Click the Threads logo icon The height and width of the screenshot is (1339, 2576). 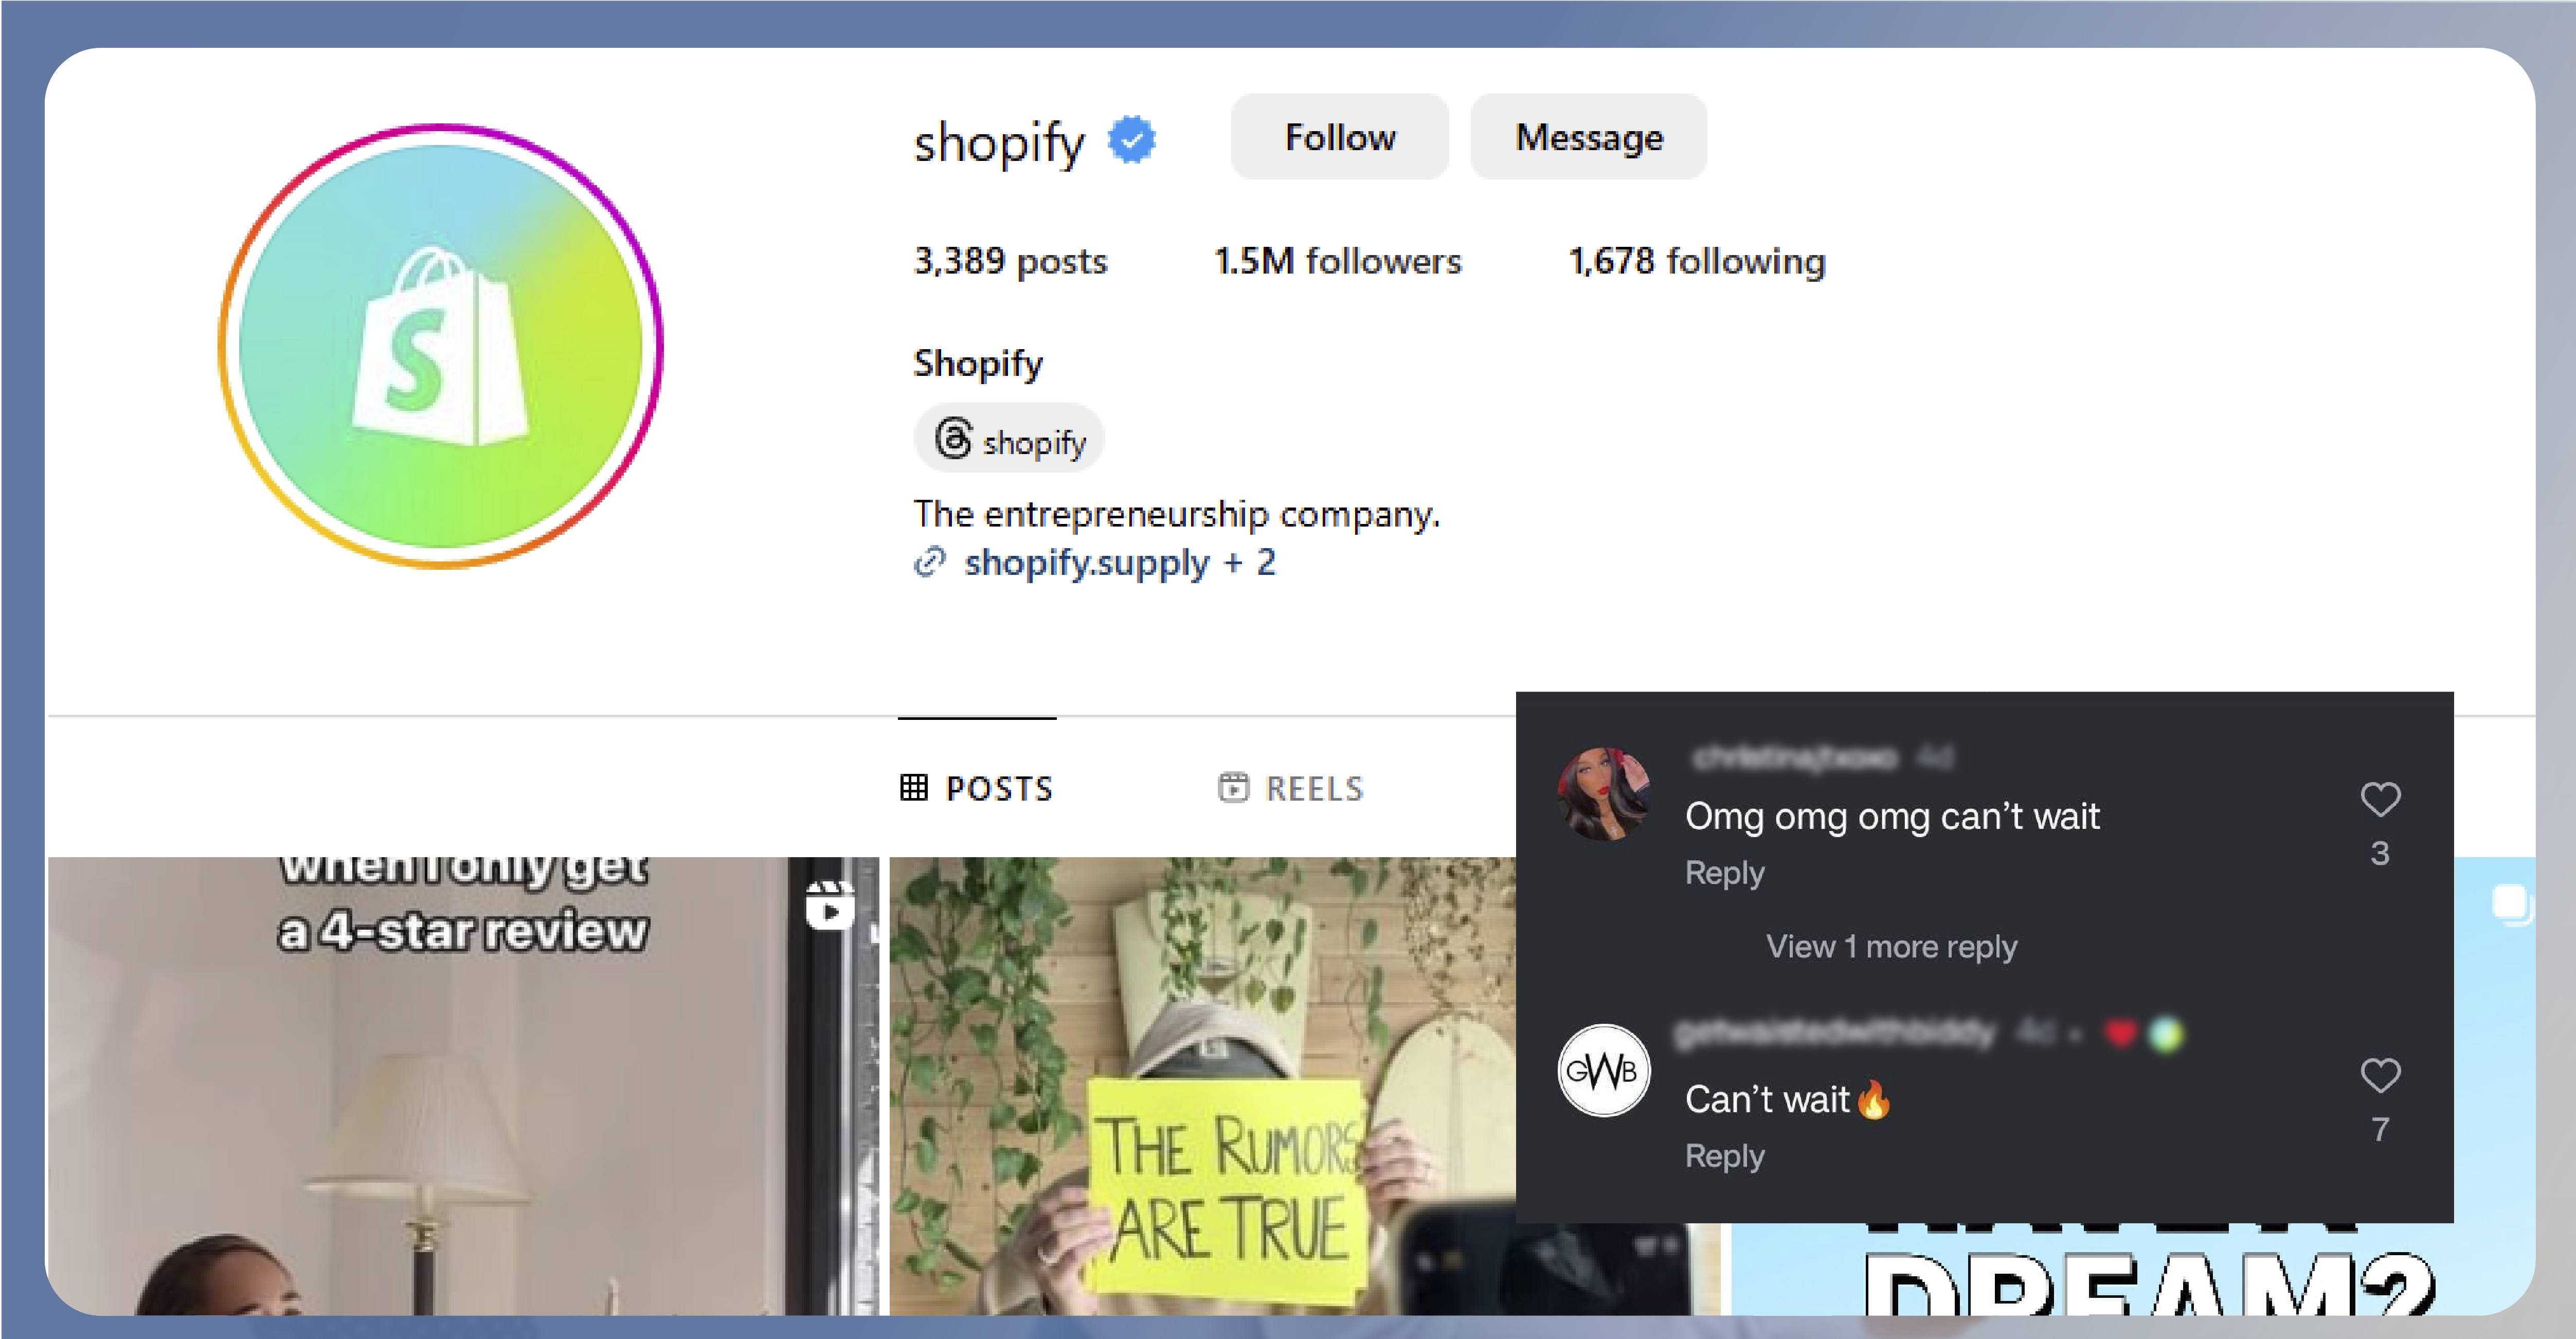click(x=953, y=438)
